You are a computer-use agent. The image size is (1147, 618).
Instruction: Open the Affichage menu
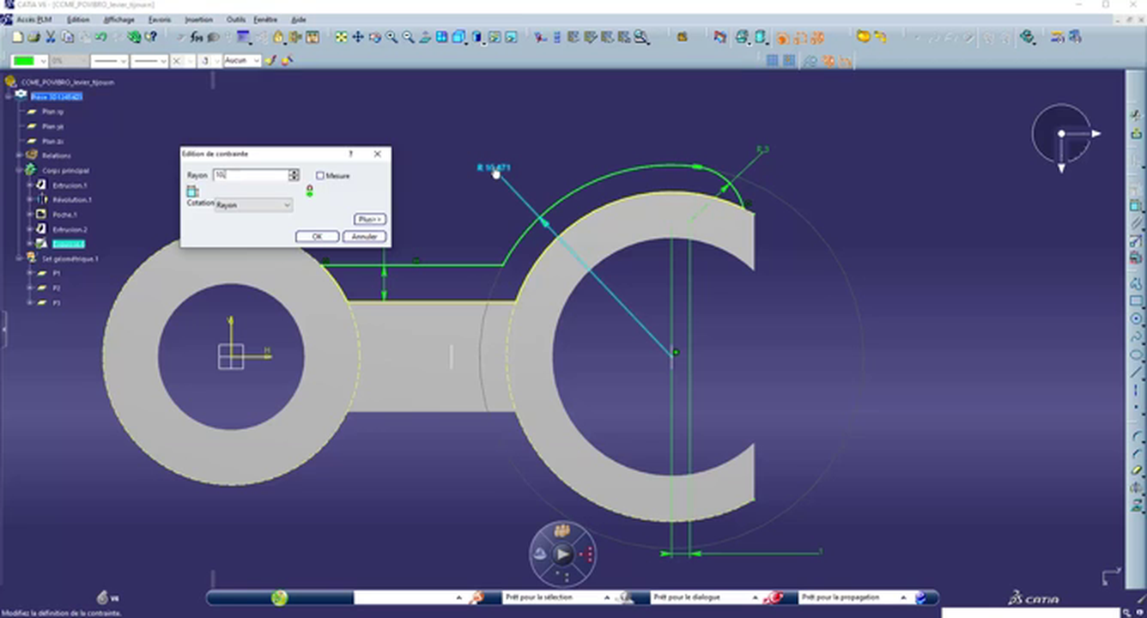click(118, 19)
